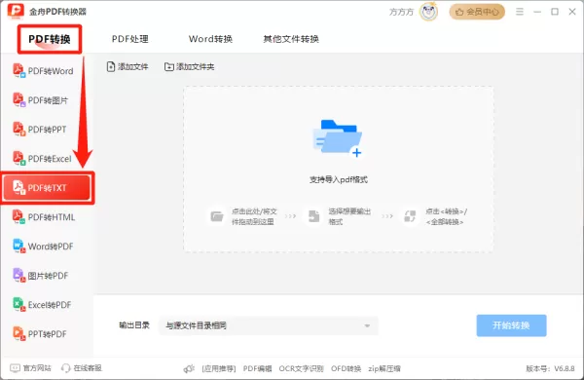The height and width of the screenshot is (380, 584).
Task: Open the zip解压缩 link
Action: [384, 369]
